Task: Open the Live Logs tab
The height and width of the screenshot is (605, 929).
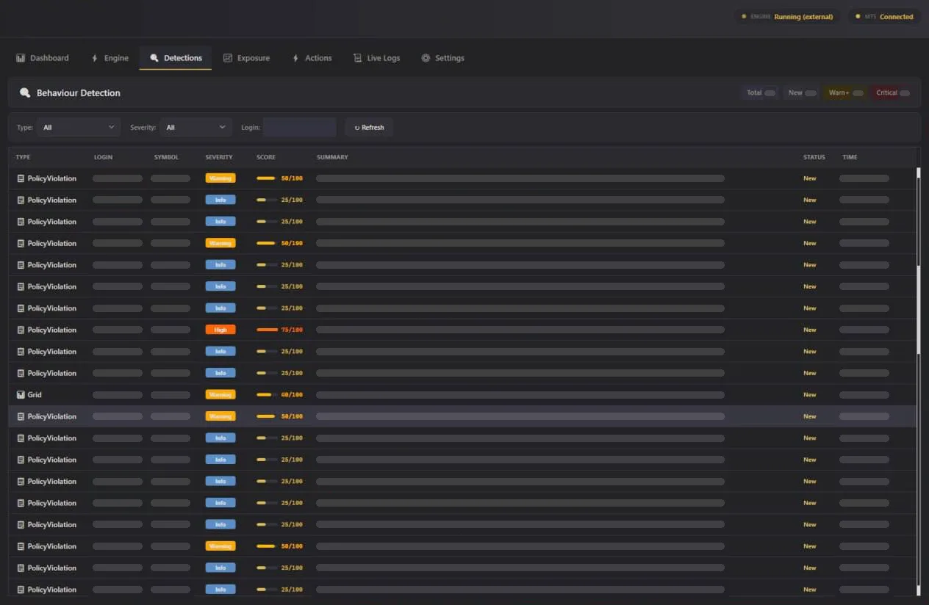Action: point(376,58)
